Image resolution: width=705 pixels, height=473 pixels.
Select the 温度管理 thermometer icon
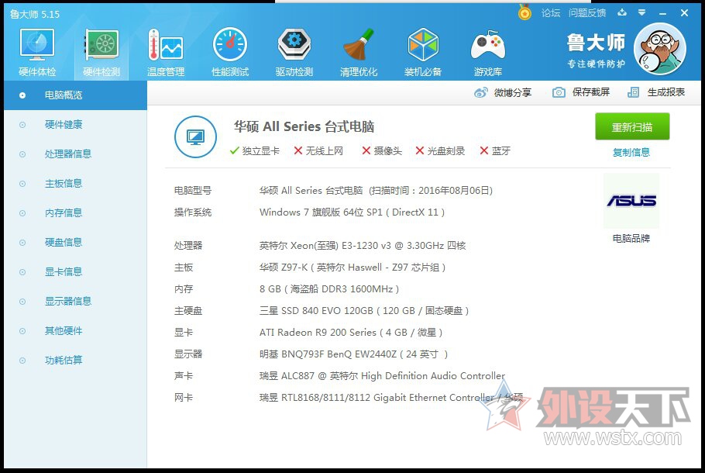[x=165, y=52]
